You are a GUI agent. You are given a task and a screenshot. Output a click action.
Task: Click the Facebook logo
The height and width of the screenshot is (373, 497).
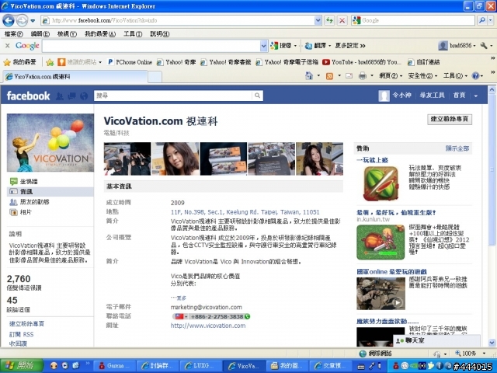click(28, 96)
